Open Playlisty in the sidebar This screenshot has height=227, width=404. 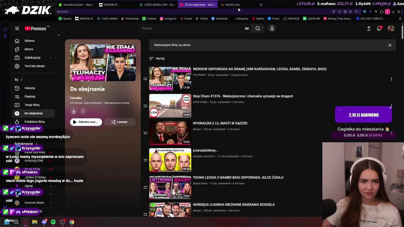pyautogui.click(x=33, y=96)
